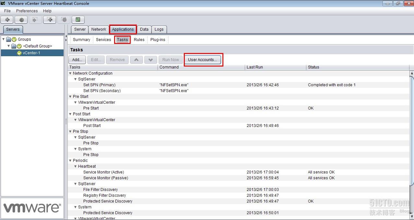Collapse VMwareVirtualCenter under Post Start
414x220 pixels.
[76, 120]
